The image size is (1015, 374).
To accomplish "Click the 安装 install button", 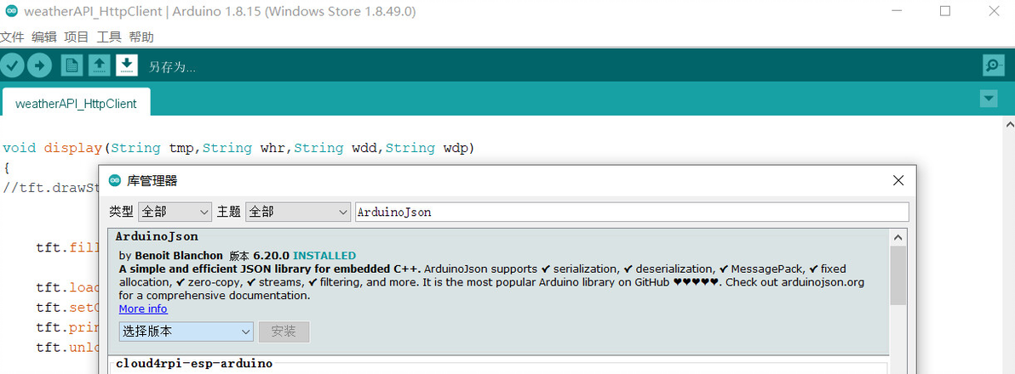I will pyautogui.click(x=284, y=331).
